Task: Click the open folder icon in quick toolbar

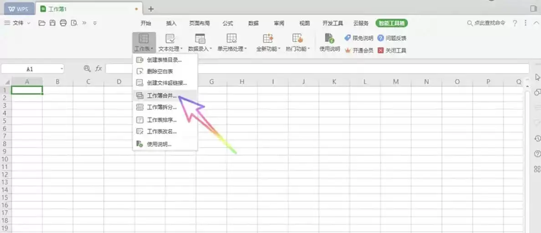Action: (42, 23)
